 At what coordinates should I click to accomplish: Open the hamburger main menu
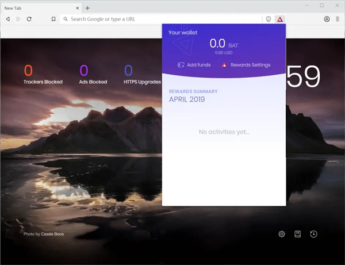tap(338, 19)
